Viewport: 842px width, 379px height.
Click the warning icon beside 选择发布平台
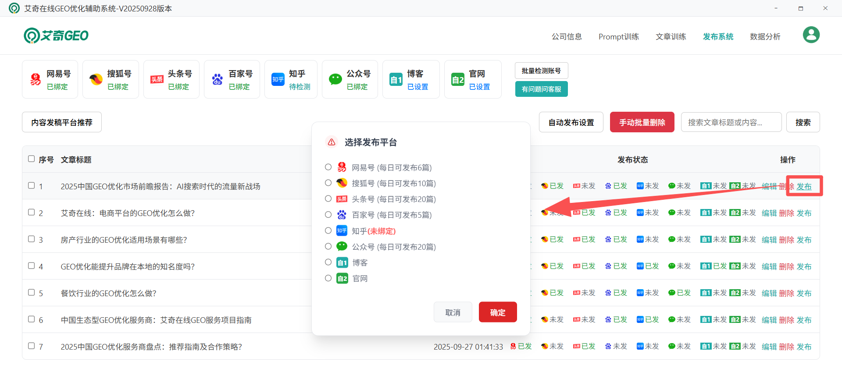click(x=332, y=142)
